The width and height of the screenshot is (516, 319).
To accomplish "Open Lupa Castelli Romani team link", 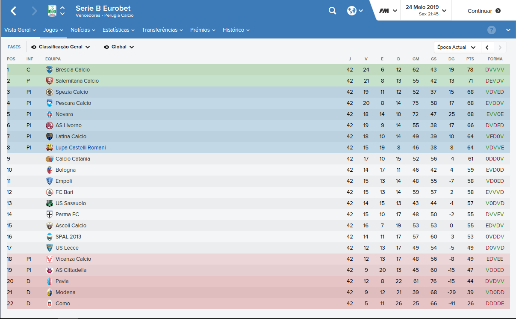I will (x=80, y=148).
